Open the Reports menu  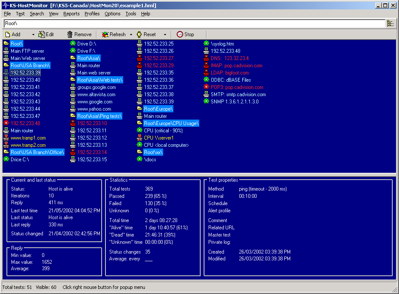click(71, 14)
